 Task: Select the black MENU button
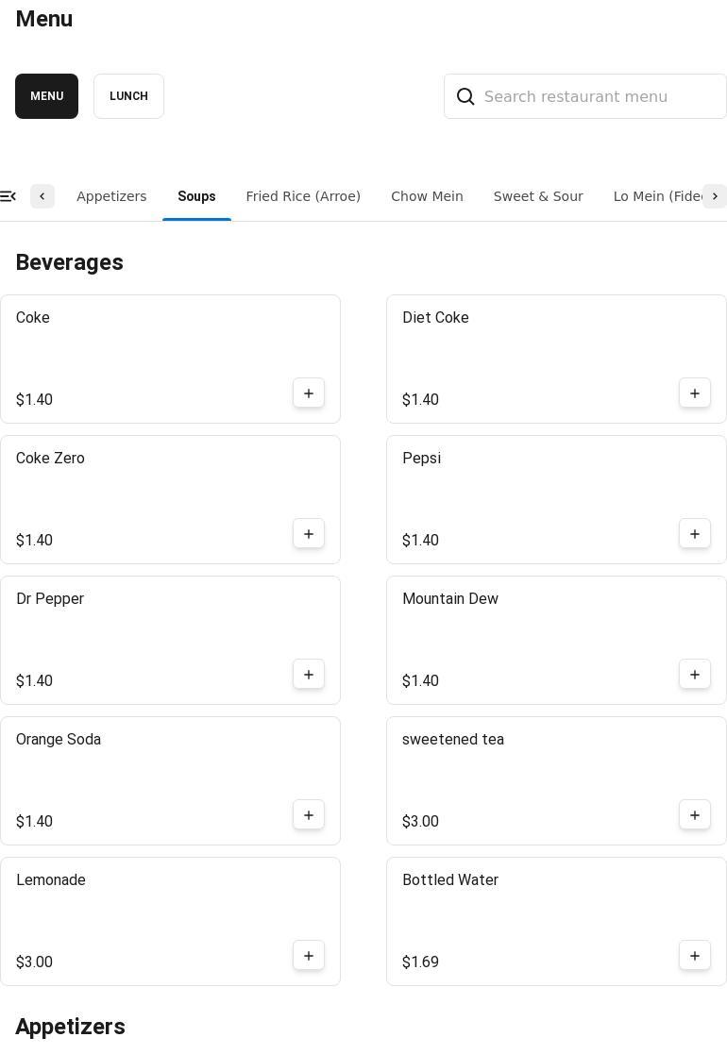46,96
